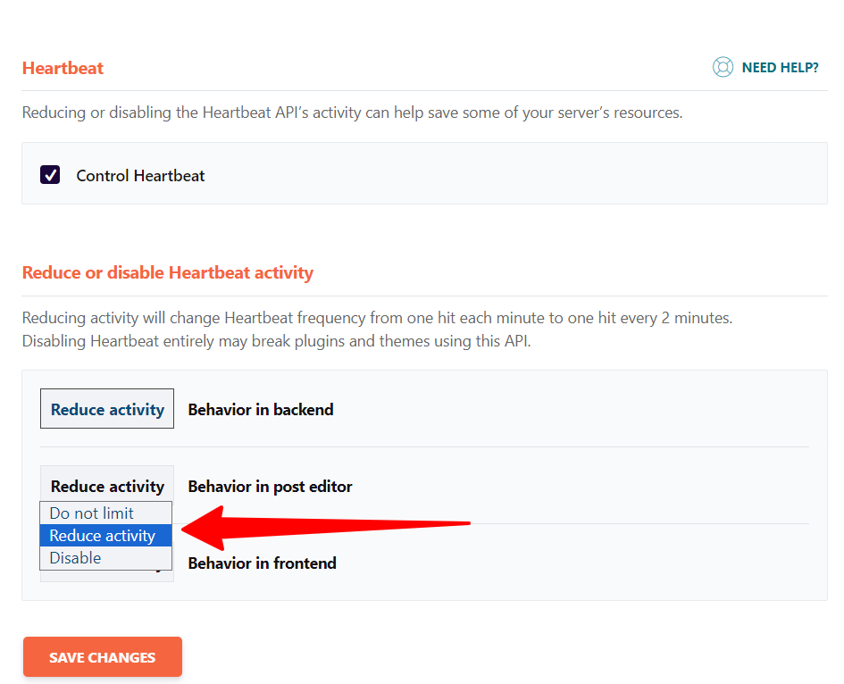The height and width of the screenshot is (684, 844).
Task: Uncheck the Control Heartbeat checkbox
Action: click(x=50, y=175)
